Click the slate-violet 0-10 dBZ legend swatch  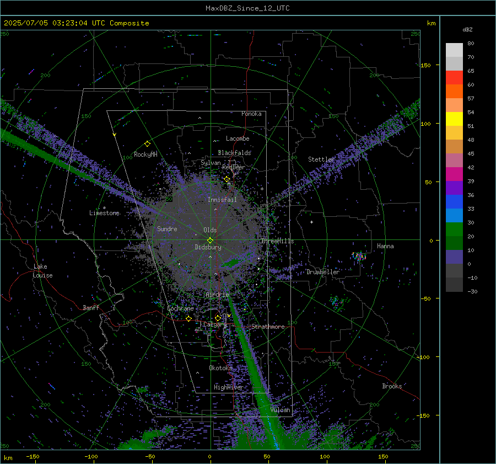[454, 257]
